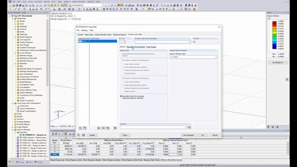This screenshot has height=167, width=297.
Task: Open units and decimal places icon beside Details
Action: pyautogui.click(x=84, y=135)
